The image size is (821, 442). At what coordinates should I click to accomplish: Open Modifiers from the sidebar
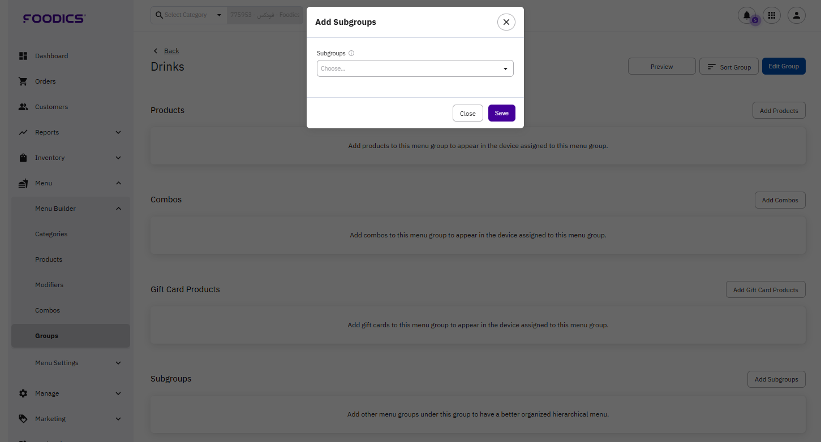pyautogui.click(x=49, y=285)
